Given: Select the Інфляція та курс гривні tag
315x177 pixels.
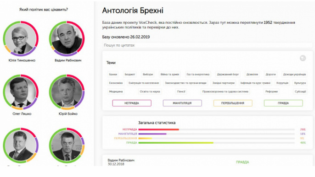Looking at the screenshot, I should click(255, 83).
